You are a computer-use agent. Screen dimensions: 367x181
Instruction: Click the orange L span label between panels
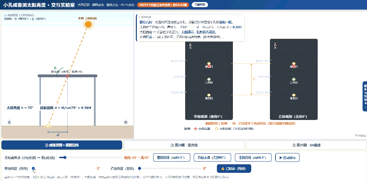pos(254,79)
